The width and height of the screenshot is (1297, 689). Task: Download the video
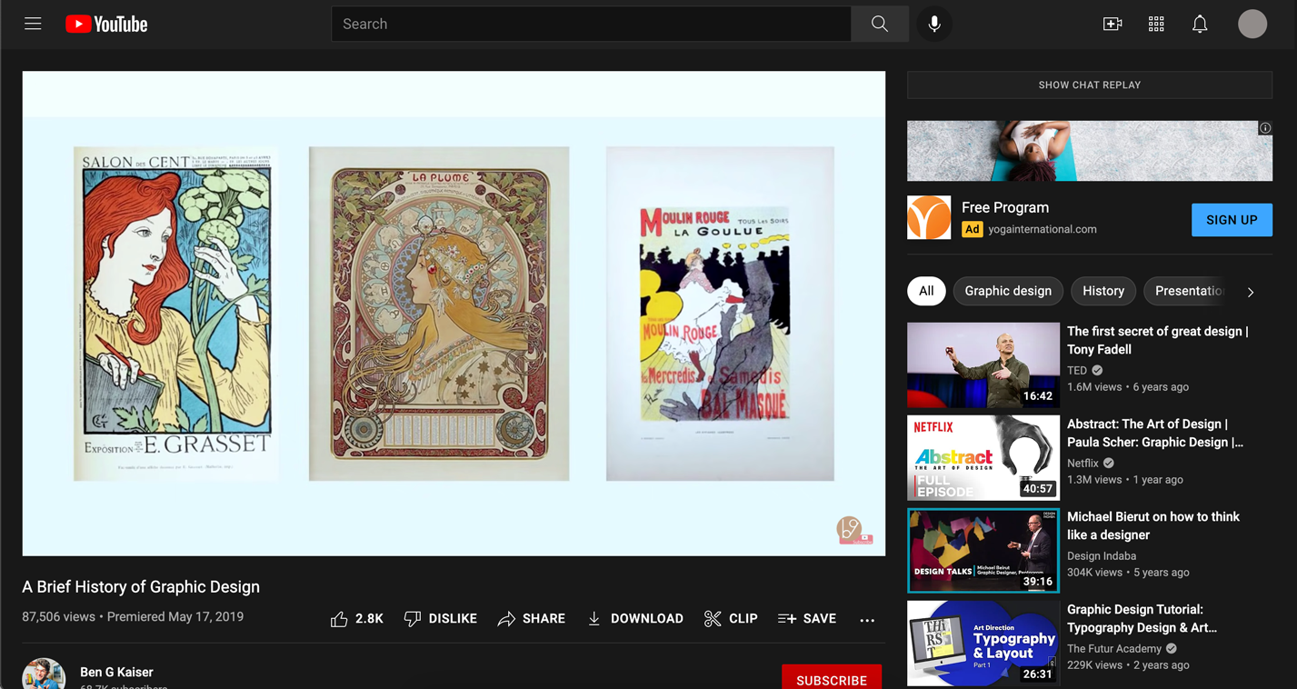point(634,618)
